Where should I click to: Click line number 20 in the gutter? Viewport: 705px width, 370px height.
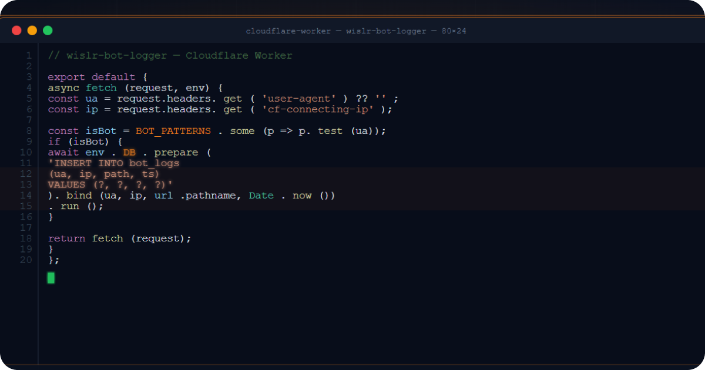[x=26, y=260]
